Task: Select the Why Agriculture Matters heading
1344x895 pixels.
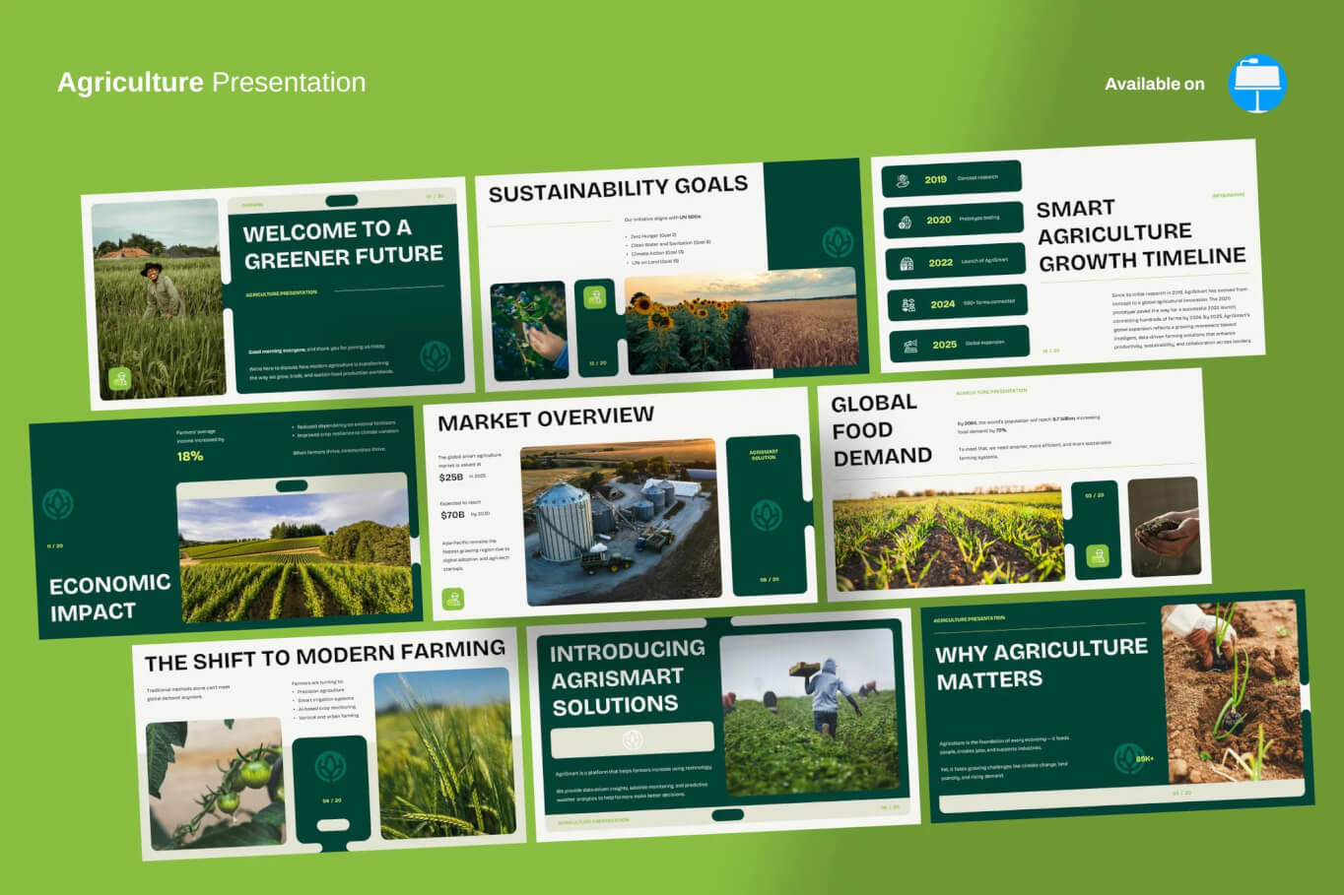Action: point(1041,665)
